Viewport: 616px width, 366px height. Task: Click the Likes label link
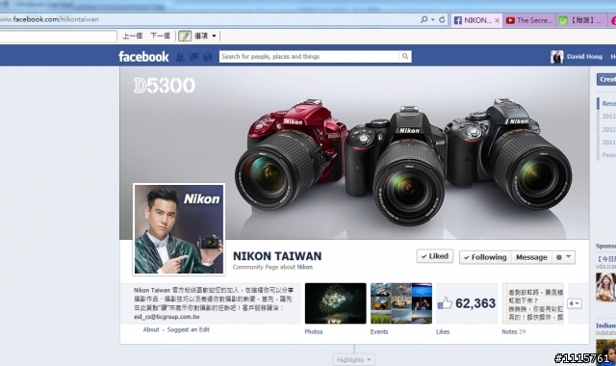tap(443, 331)
